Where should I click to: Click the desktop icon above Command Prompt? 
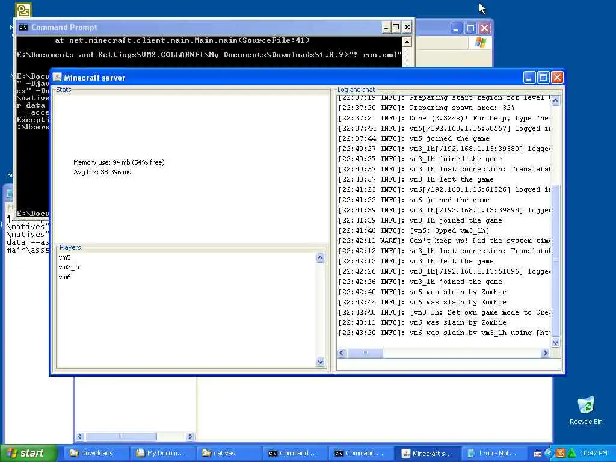coord(23,10)
